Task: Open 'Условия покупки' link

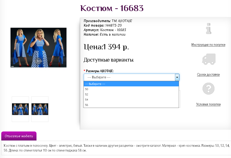Action: 208,104
